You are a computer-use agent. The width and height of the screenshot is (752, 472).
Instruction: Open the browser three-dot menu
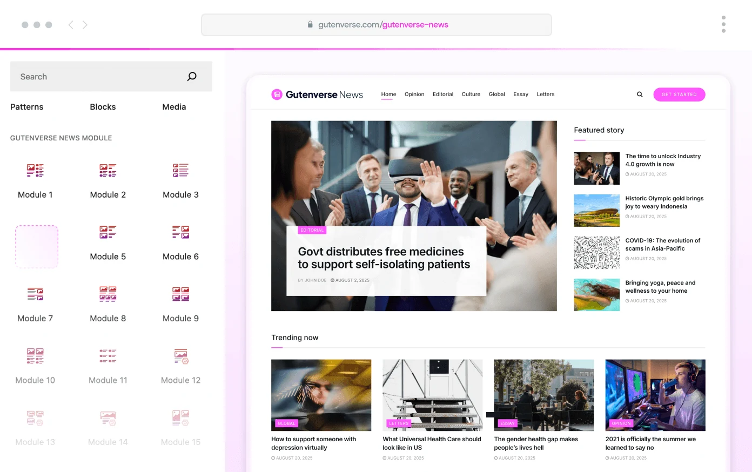pos(723,24)
